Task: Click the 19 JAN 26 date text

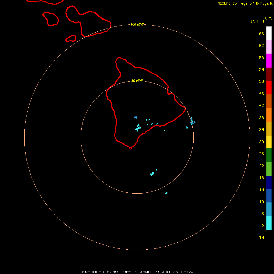Action: coord(166,272)
